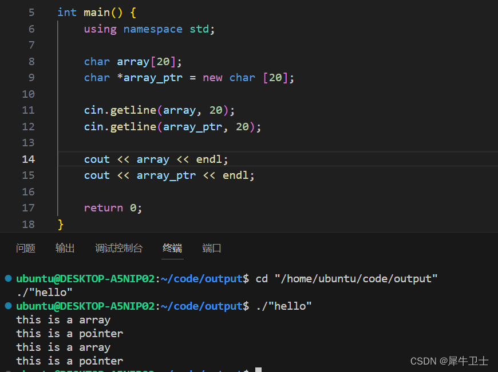498x372 pixels.
Task: Click line number 17 in gutter
Action: [28, 208]
